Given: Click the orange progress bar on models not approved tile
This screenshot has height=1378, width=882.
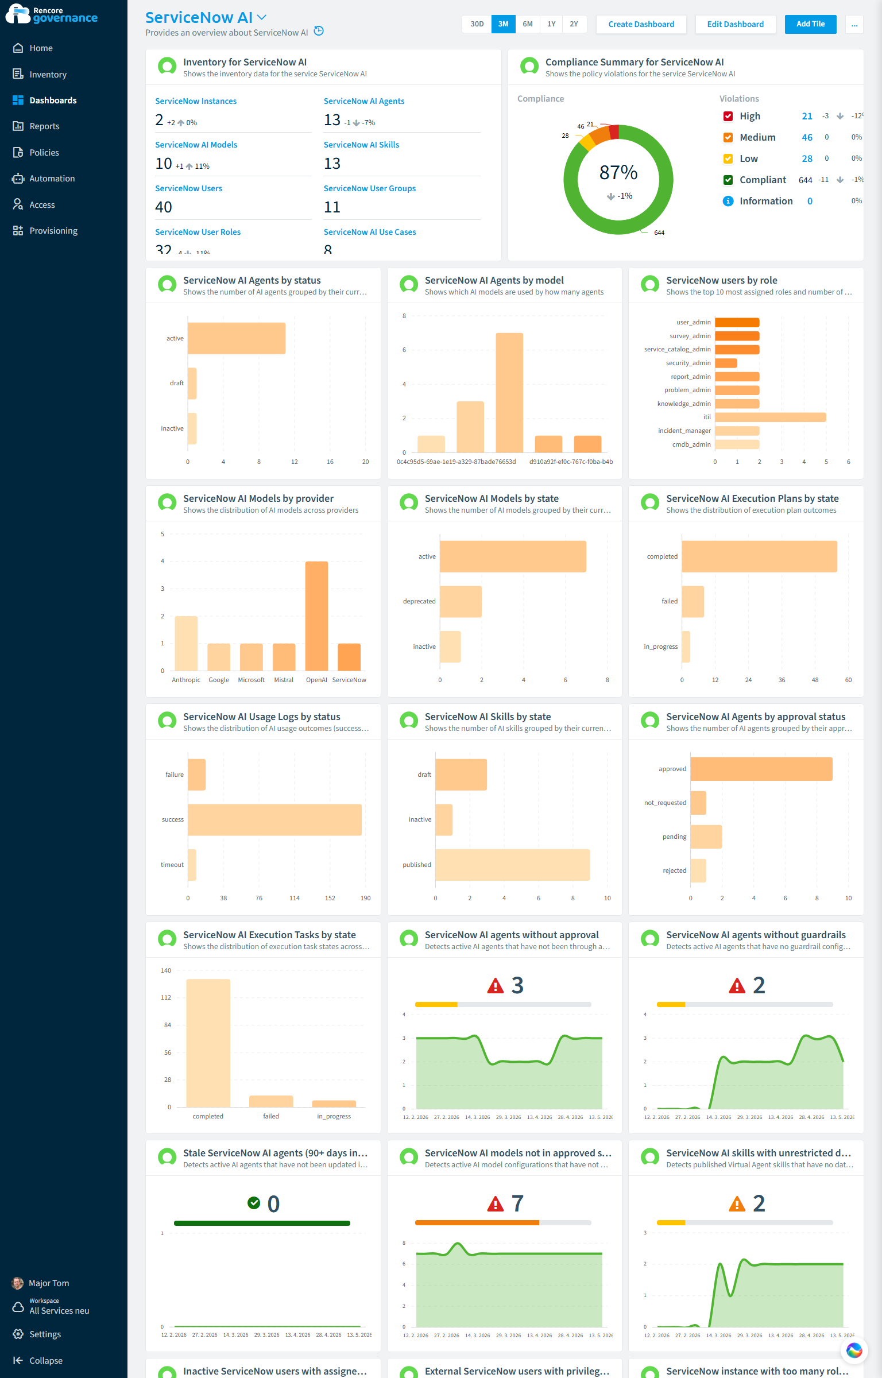Looking at the screenshot, I should [477, 1222].
